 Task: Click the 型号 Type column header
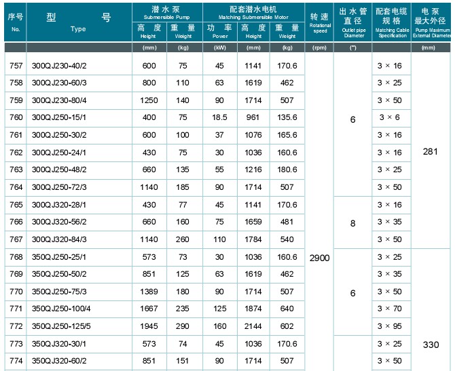point(78,22)
